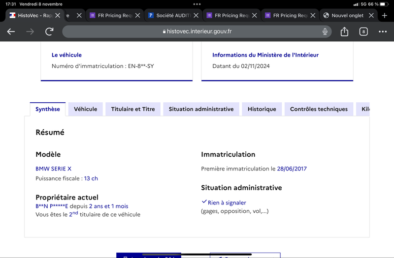Open the browser three-dot menu

383,31
